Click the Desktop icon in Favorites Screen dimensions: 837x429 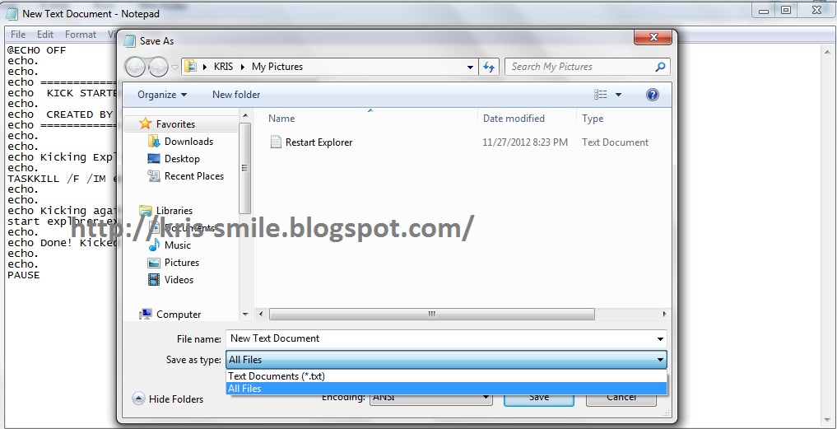154,159
